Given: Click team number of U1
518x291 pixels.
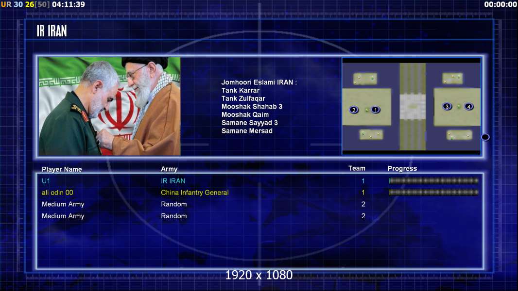Looking at the screenshot, I should (x=363, y=181).
